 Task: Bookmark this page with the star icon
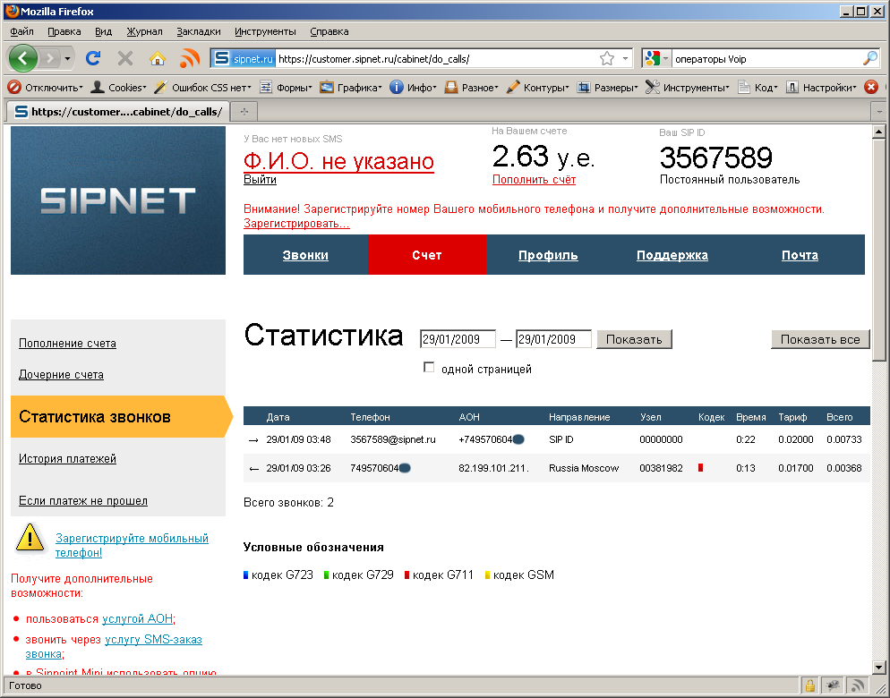click(607, 58)
